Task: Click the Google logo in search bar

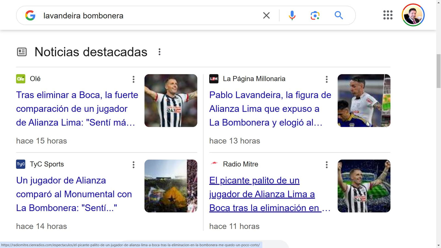Action: [x=30, y=15]
